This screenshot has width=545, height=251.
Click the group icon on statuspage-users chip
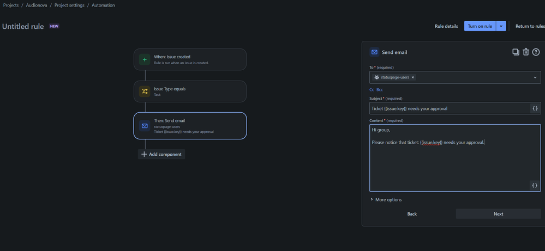[x=376, y=77]
